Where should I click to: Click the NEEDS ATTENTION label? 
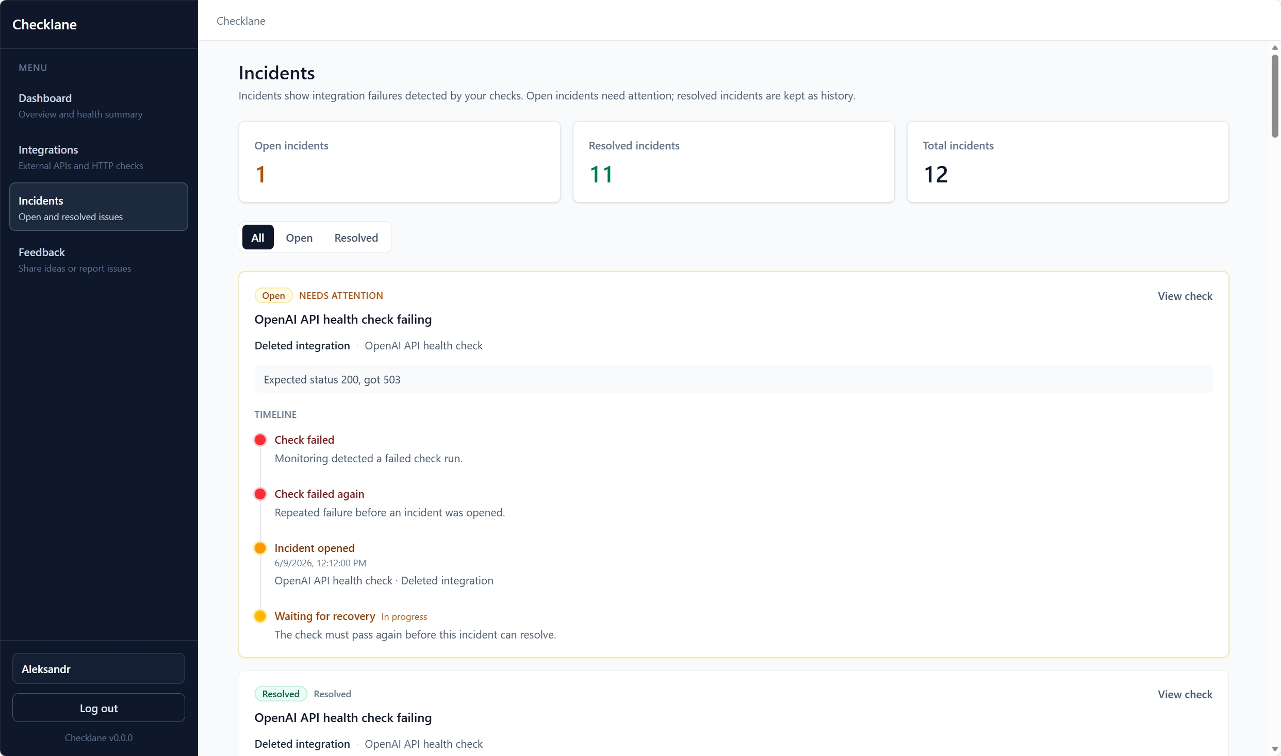point(341,296)
